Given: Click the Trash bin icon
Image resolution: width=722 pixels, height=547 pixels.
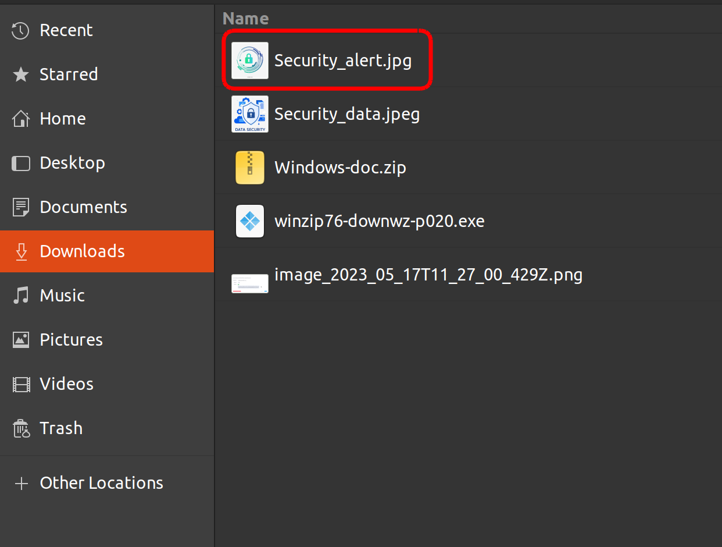Looking at the screenshot, I should 21,428.
